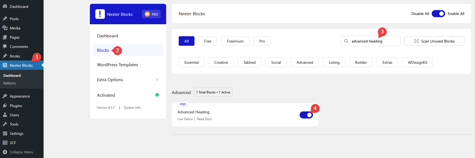Open the Dashboard item in Nexter panel
The width and height of the screenshot is (475, 158).
click(x=128, y=36)
